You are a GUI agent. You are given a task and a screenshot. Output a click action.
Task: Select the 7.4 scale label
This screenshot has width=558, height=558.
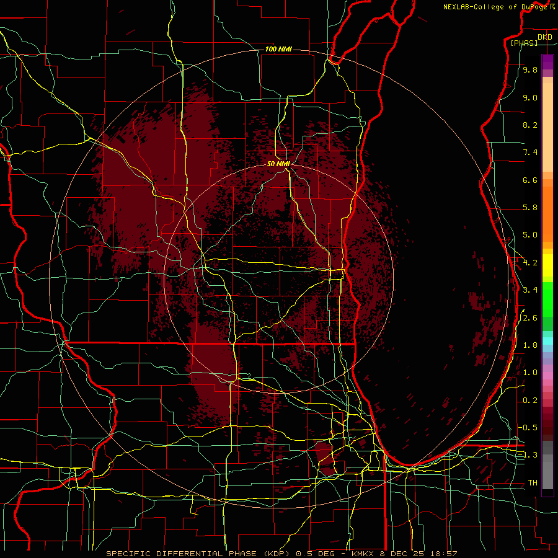[x=530, y=153]
